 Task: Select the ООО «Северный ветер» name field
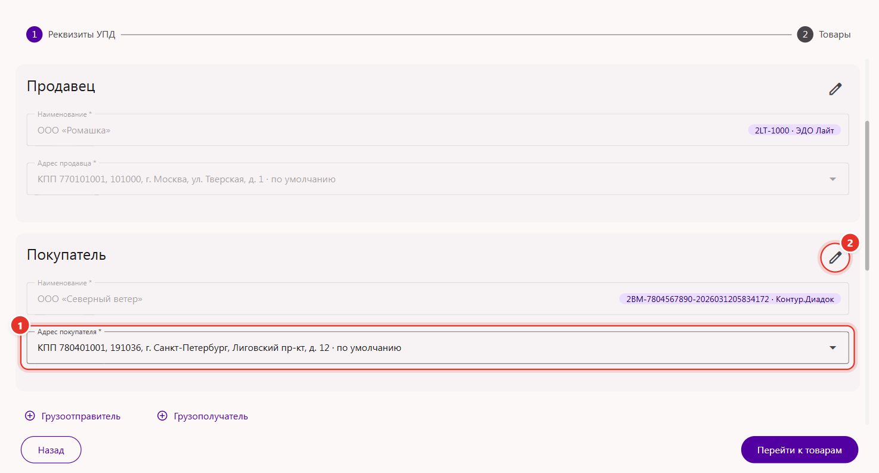tap(438, 298)
